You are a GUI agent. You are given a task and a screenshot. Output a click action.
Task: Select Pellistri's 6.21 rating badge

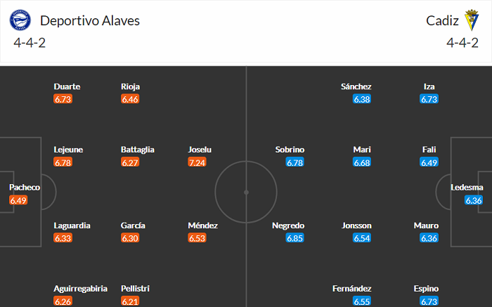(x=130, y=301)
